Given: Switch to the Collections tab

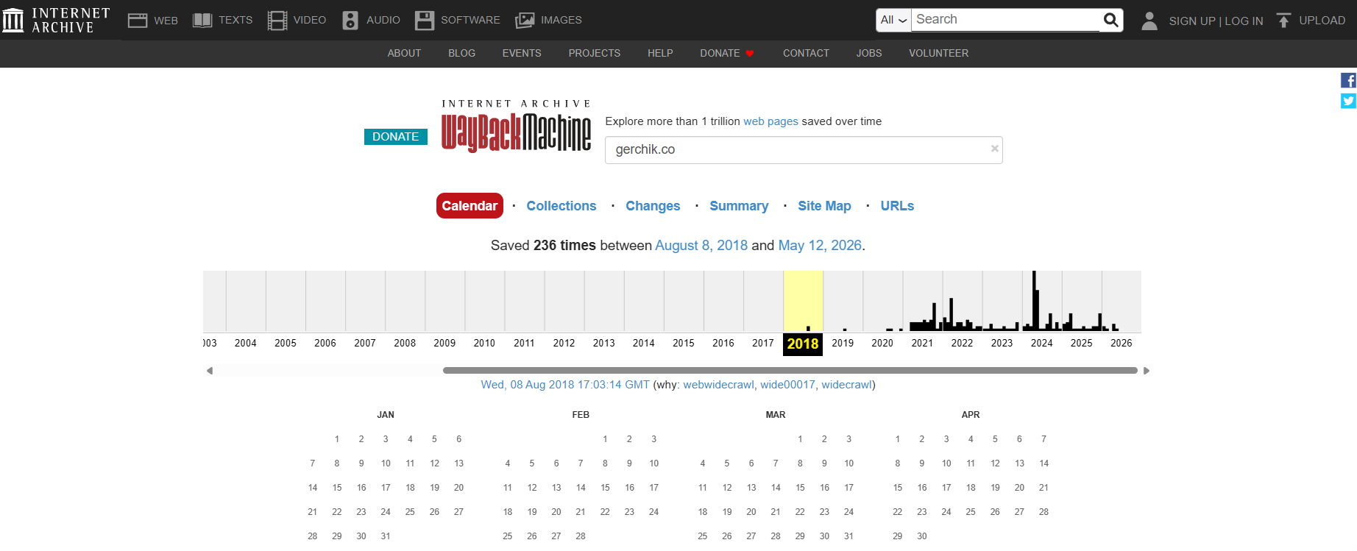Looking at the screenshot, I should tap(561, 206).
